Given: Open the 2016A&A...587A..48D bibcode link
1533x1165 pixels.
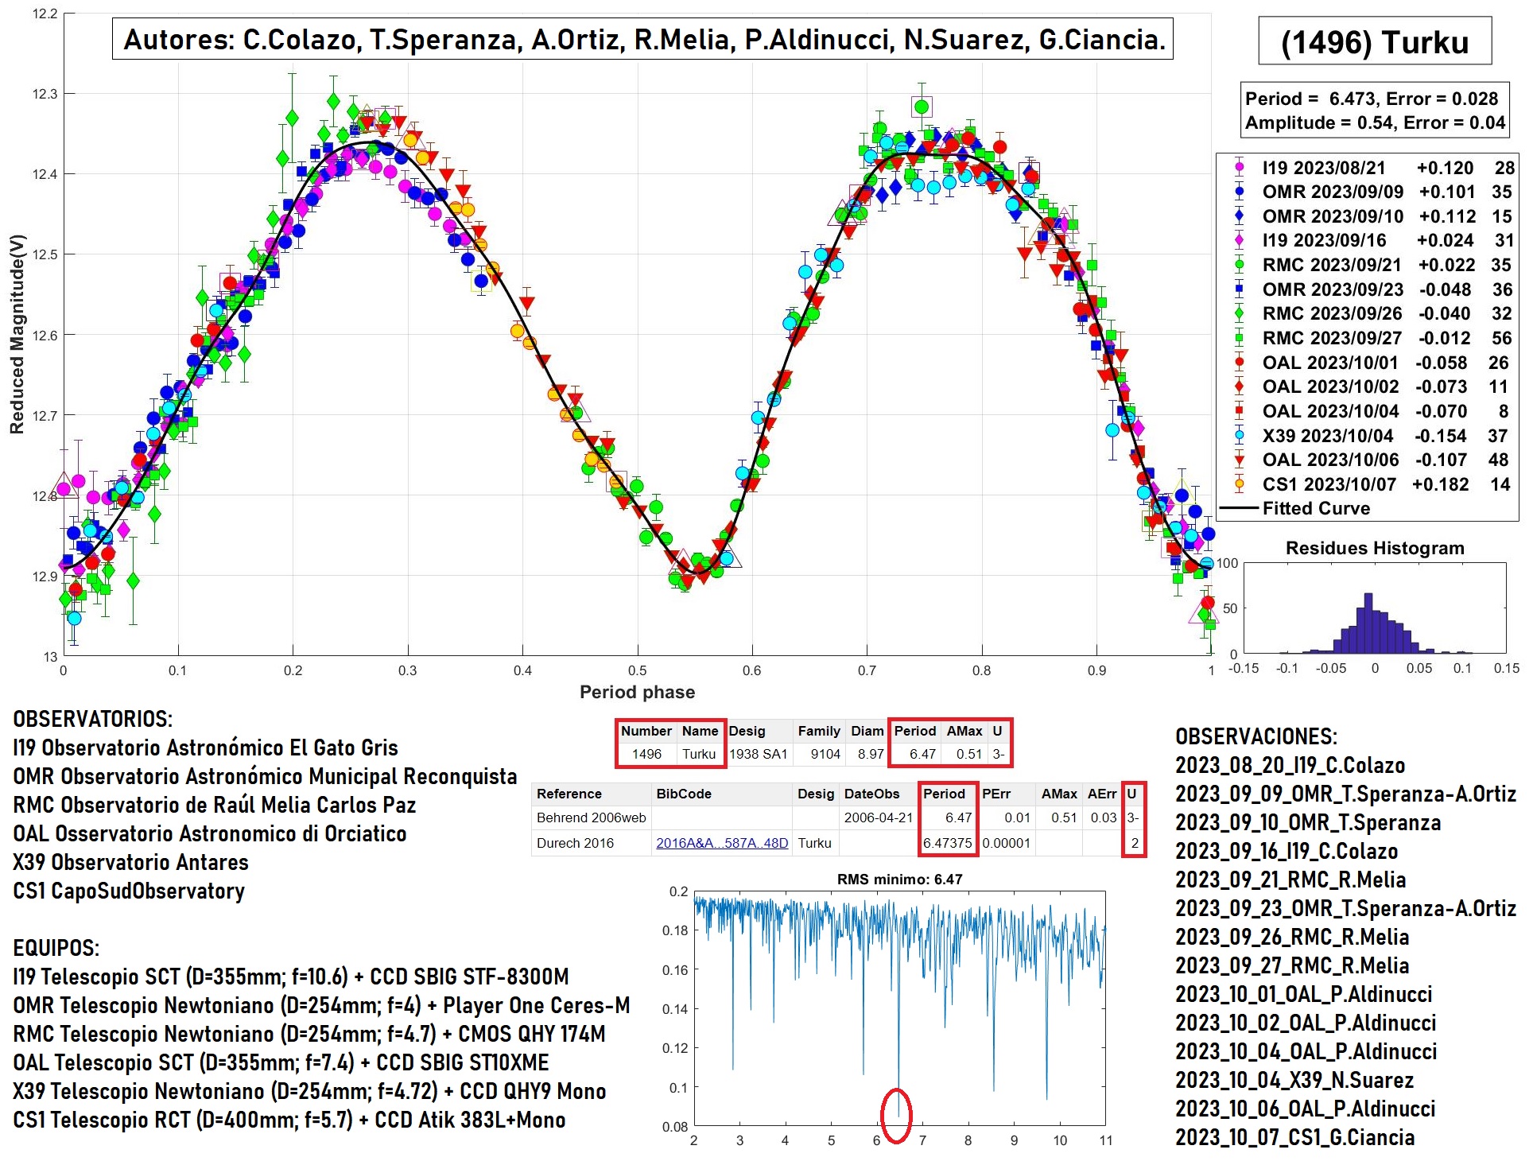Looking at the screenshot, I should click(722, 843).
